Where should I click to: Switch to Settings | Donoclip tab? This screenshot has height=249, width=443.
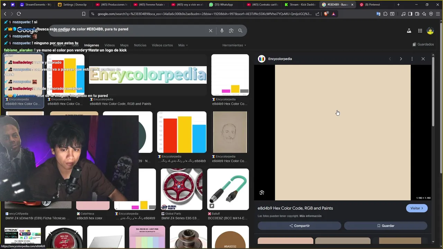72,4
